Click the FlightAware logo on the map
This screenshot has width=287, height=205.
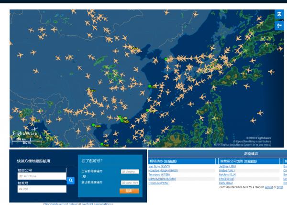click(x=24, y=132)
